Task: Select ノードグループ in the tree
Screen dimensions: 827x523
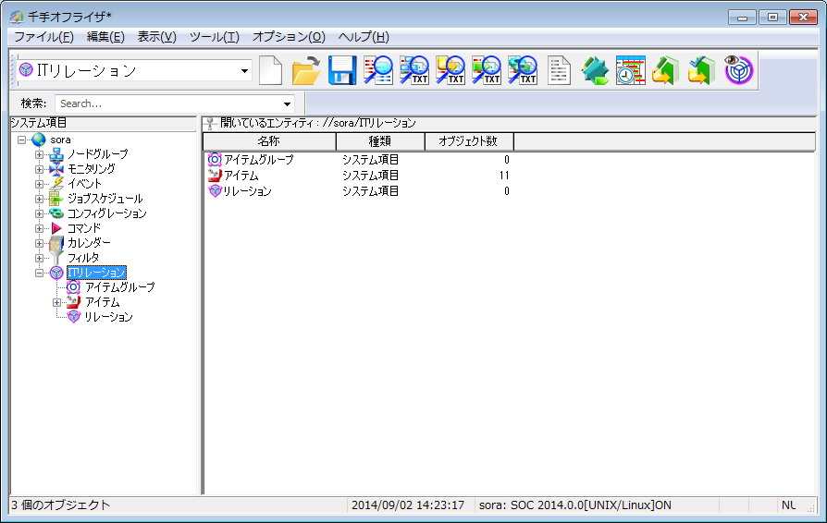Action: pos(97,154)
